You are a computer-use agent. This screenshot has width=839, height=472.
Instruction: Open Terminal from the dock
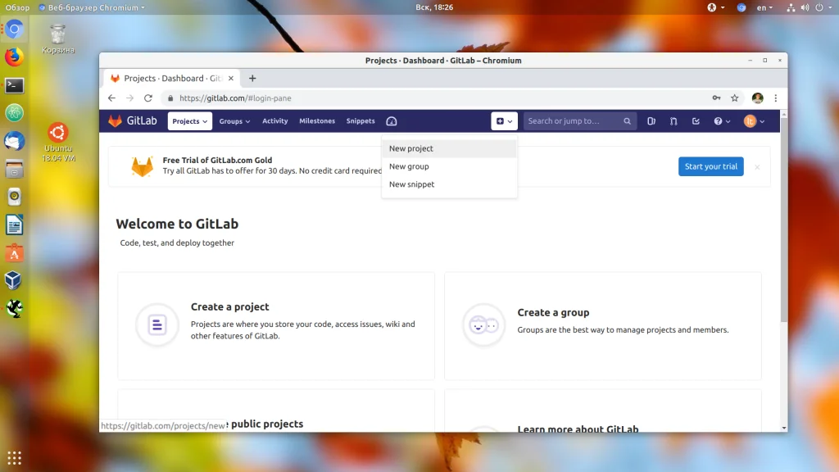click(15, 85)
